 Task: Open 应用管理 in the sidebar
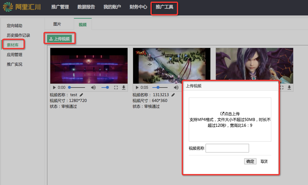point(14,54)
